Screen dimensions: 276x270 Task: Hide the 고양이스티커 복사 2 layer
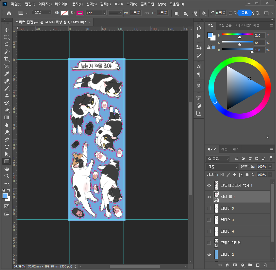tap(209, 185)
